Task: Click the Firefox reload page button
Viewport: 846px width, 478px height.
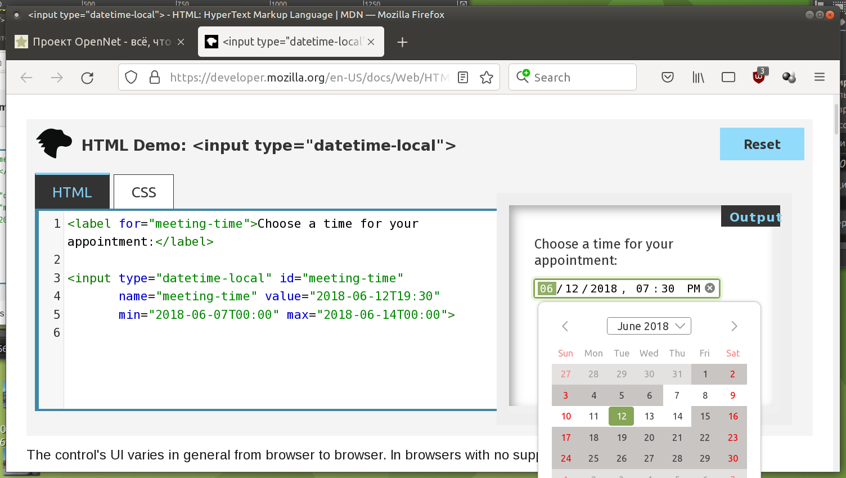Action: [87, 78]
